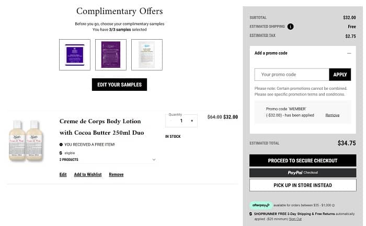Increase quantity with plus button
Viewport: 366px width, 226px height.
click(192, 121)
